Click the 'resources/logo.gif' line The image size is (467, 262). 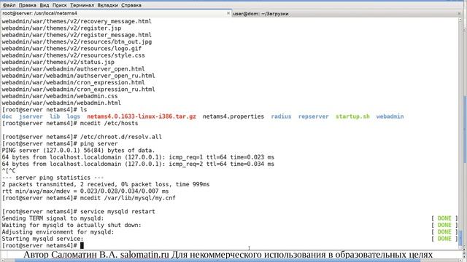(x=72, y=49)
